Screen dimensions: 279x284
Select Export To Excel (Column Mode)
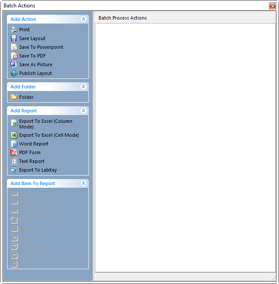(45, 124)
